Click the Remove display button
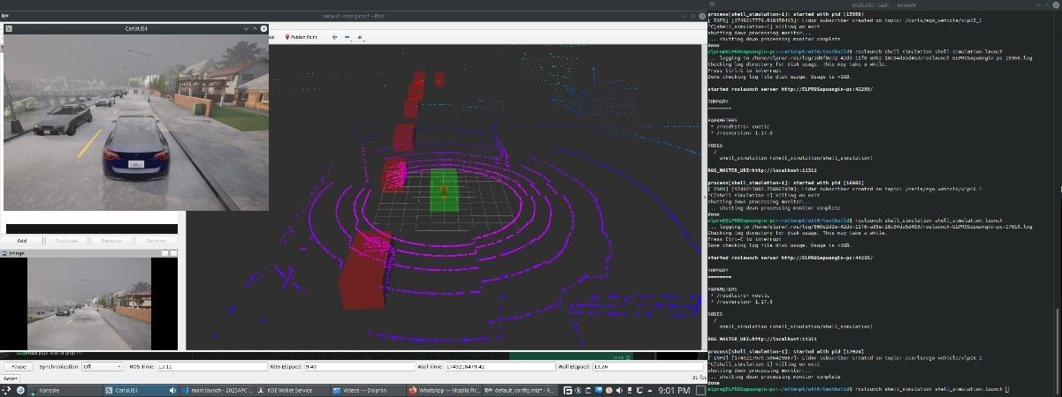 tap(111, 240)
